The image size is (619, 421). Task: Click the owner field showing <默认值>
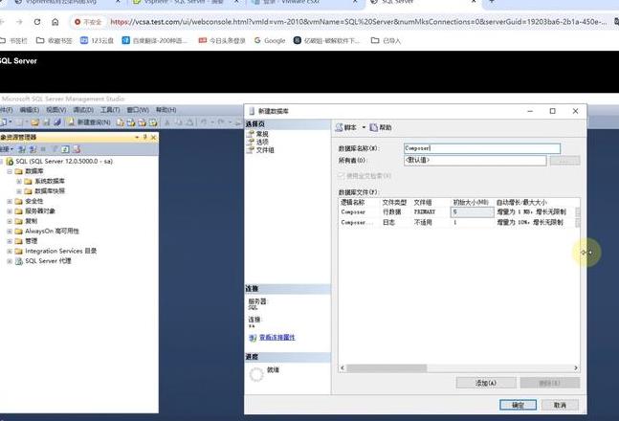[x=475, y=160]
